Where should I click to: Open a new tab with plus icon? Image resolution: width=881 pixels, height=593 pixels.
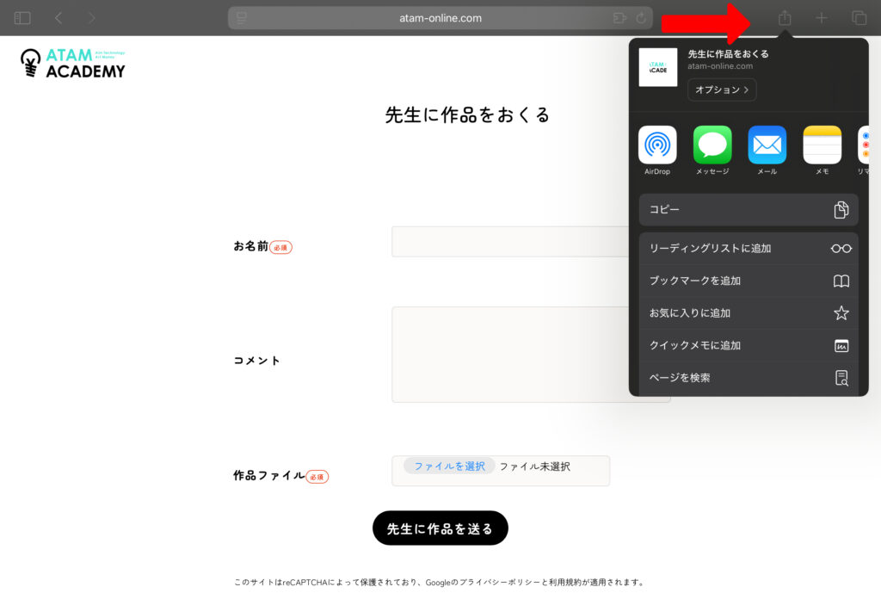[x=822, y=18]
